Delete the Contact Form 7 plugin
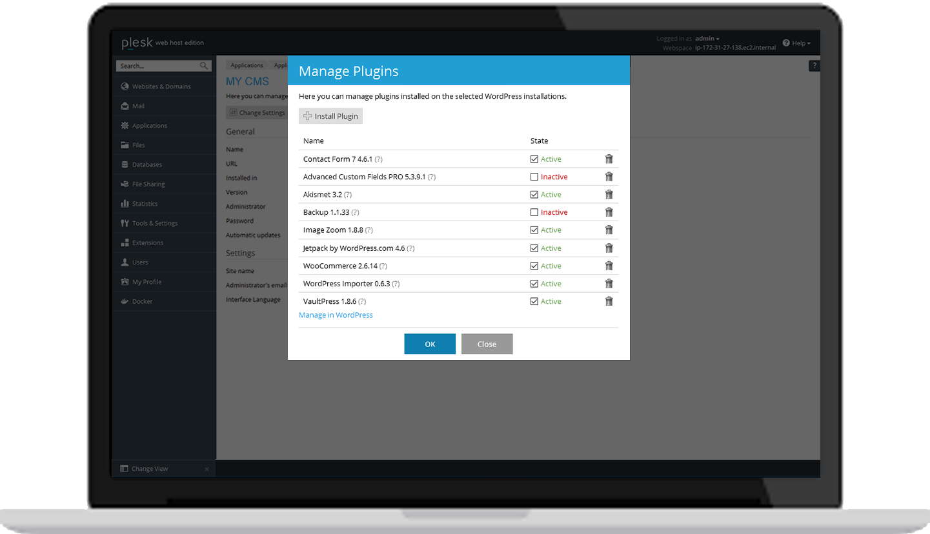 pyautogui.click(x=609, y=159)
